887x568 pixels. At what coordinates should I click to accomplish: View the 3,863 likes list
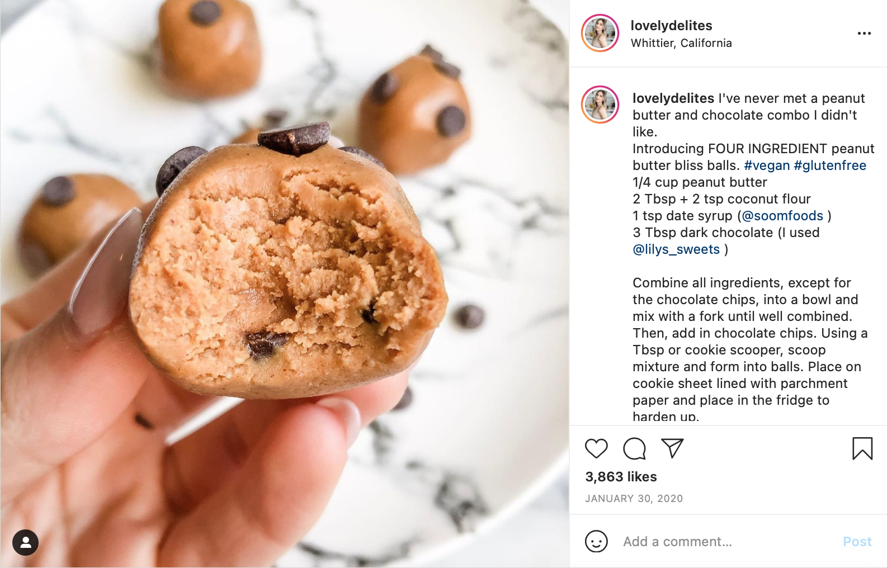click(x=621, y=477)
